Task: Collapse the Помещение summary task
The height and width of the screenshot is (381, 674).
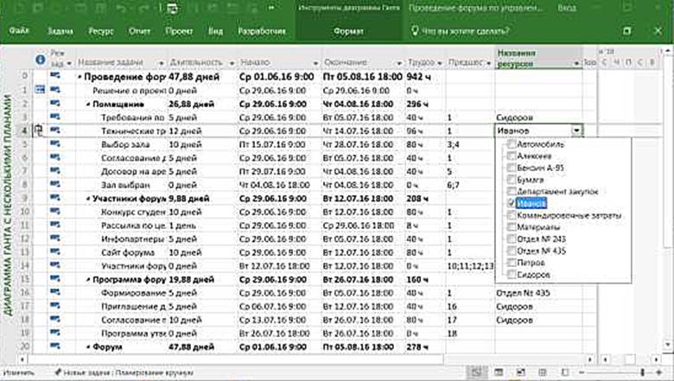Action: 86,104
